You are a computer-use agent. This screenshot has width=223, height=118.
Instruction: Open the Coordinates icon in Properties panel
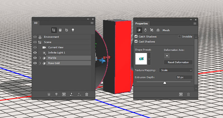pyautogui.click(x=158, y=30)
